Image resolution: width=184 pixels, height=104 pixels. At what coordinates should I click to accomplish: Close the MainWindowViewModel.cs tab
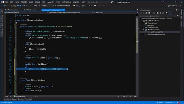pyautogui.click(x=64, y=10)
